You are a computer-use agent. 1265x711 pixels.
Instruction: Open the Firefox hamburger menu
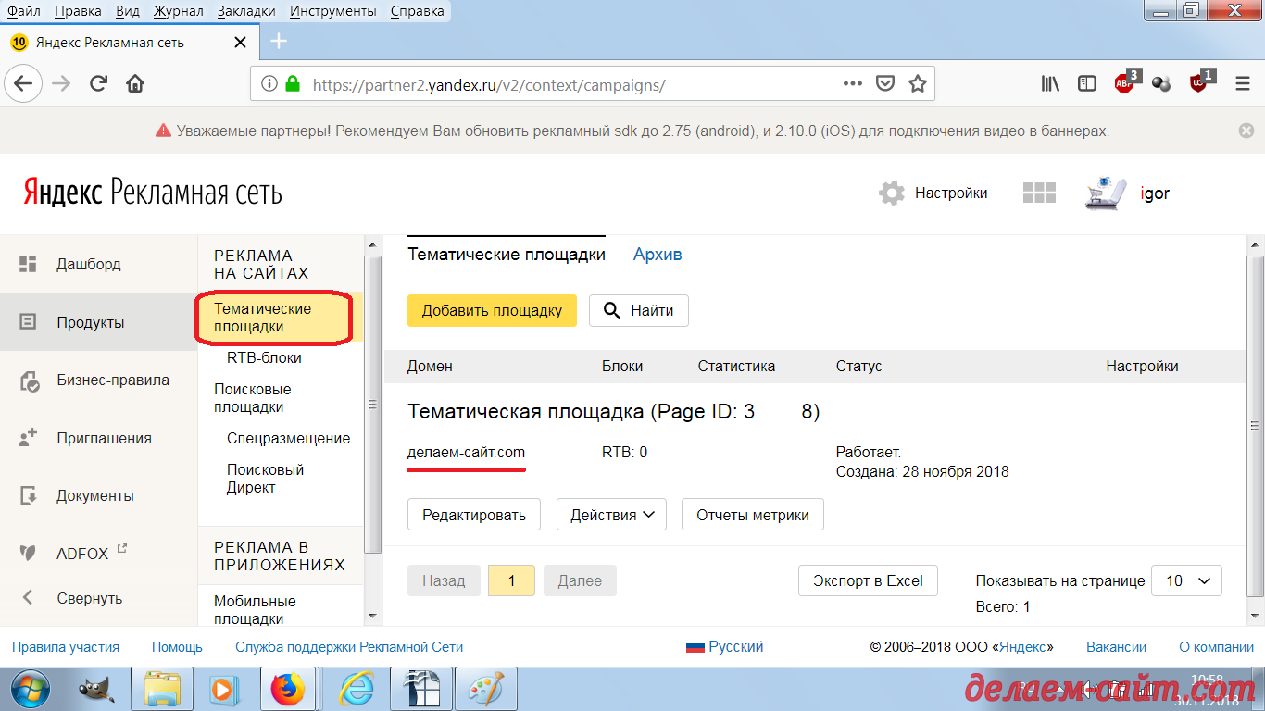coord(1243,84)
